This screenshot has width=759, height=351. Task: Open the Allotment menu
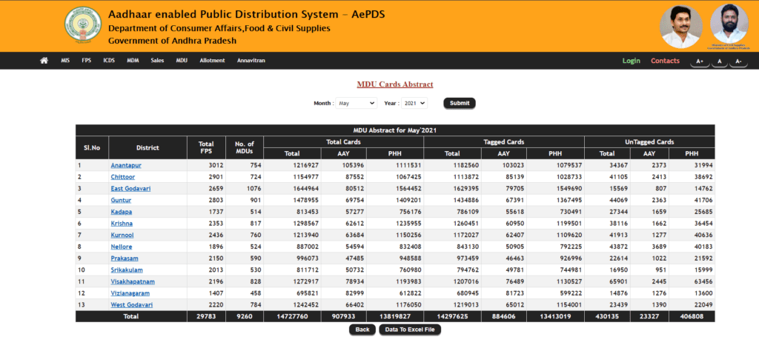point(212,61)
